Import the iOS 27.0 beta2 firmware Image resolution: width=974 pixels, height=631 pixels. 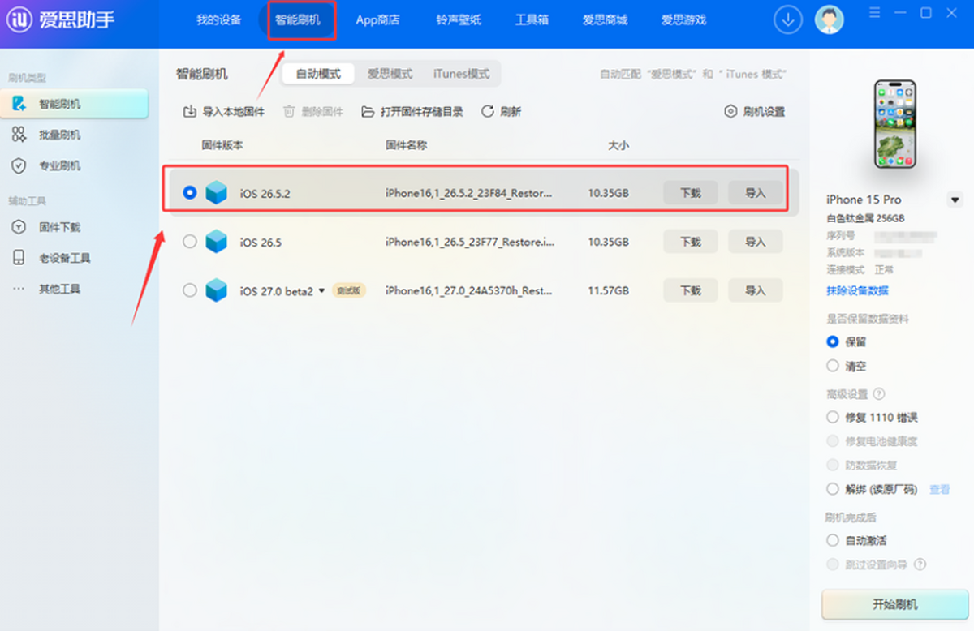pyautogui.click(x=756, y=290)
